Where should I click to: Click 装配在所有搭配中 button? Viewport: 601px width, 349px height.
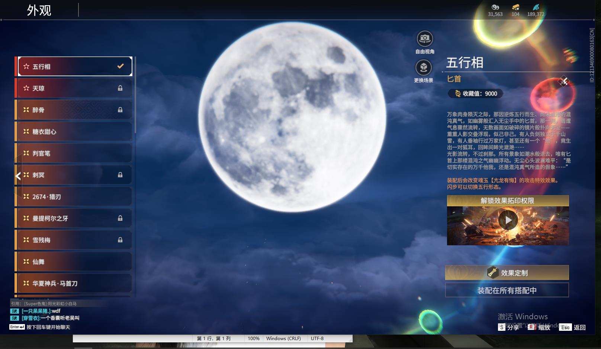click(x=507, y=290)
